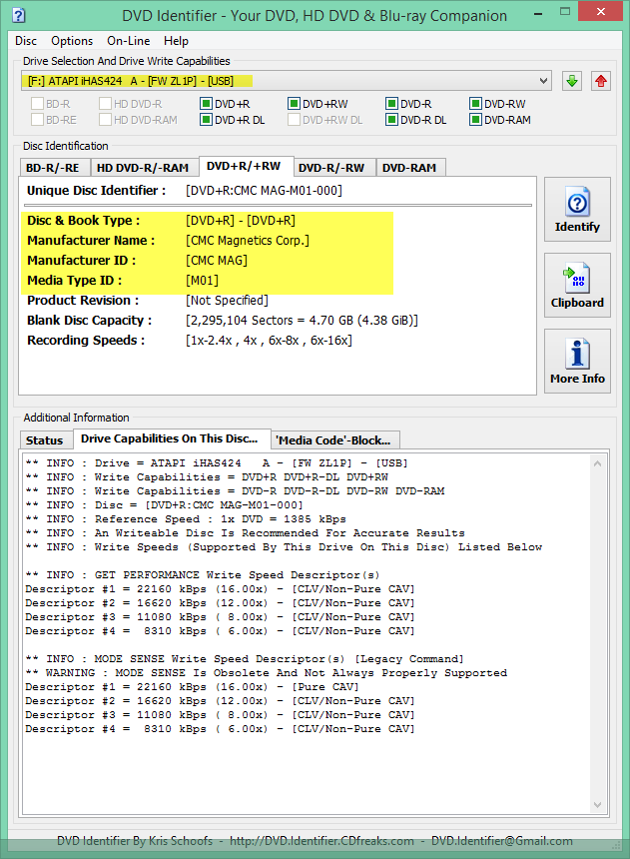
Task: Toggle the DVD+R DL capability checkbox
Action: [207, 120]
